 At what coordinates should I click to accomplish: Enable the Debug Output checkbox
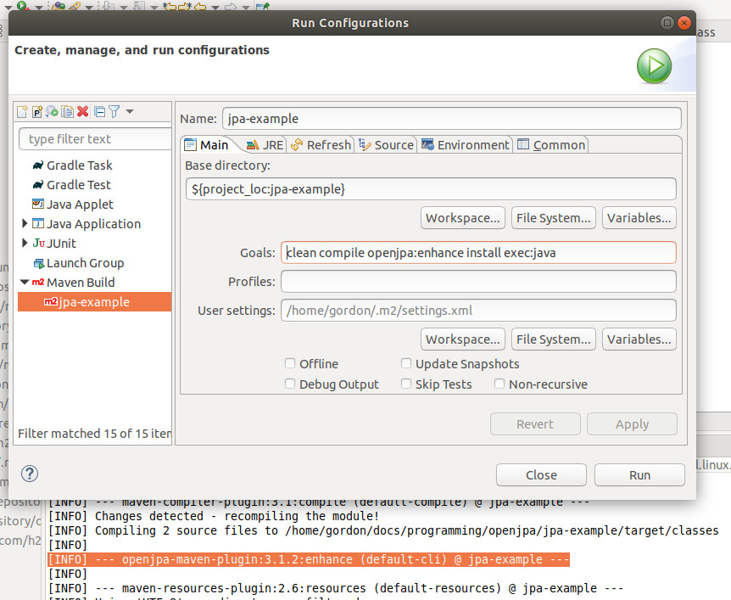tap(290, 384)
